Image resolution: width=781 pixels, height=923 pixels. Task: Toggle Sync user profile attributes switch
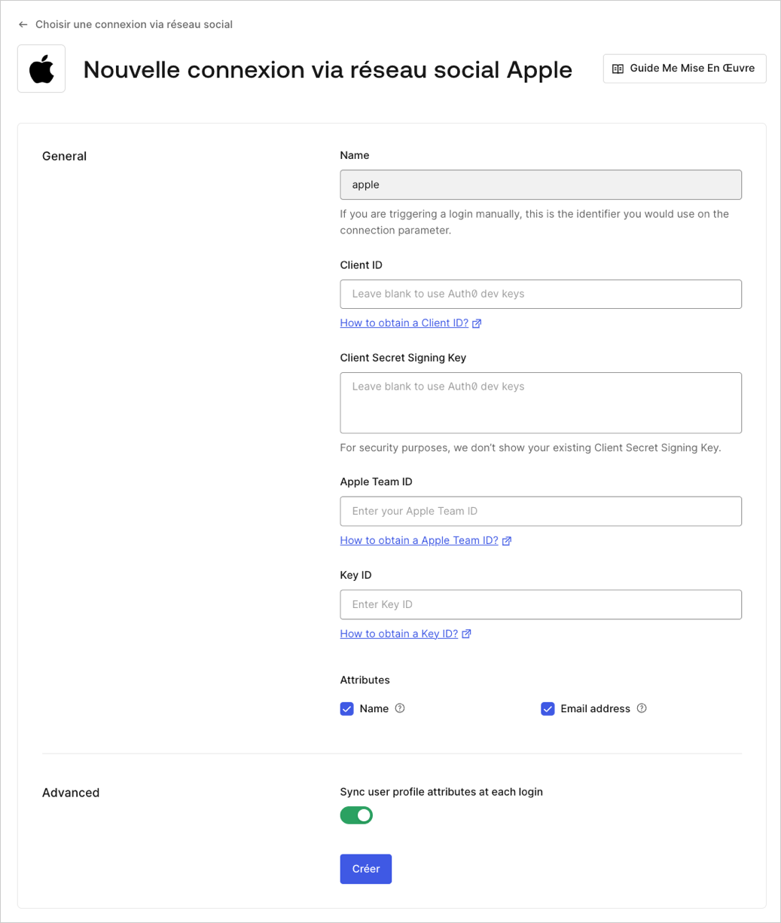[356, 815]
